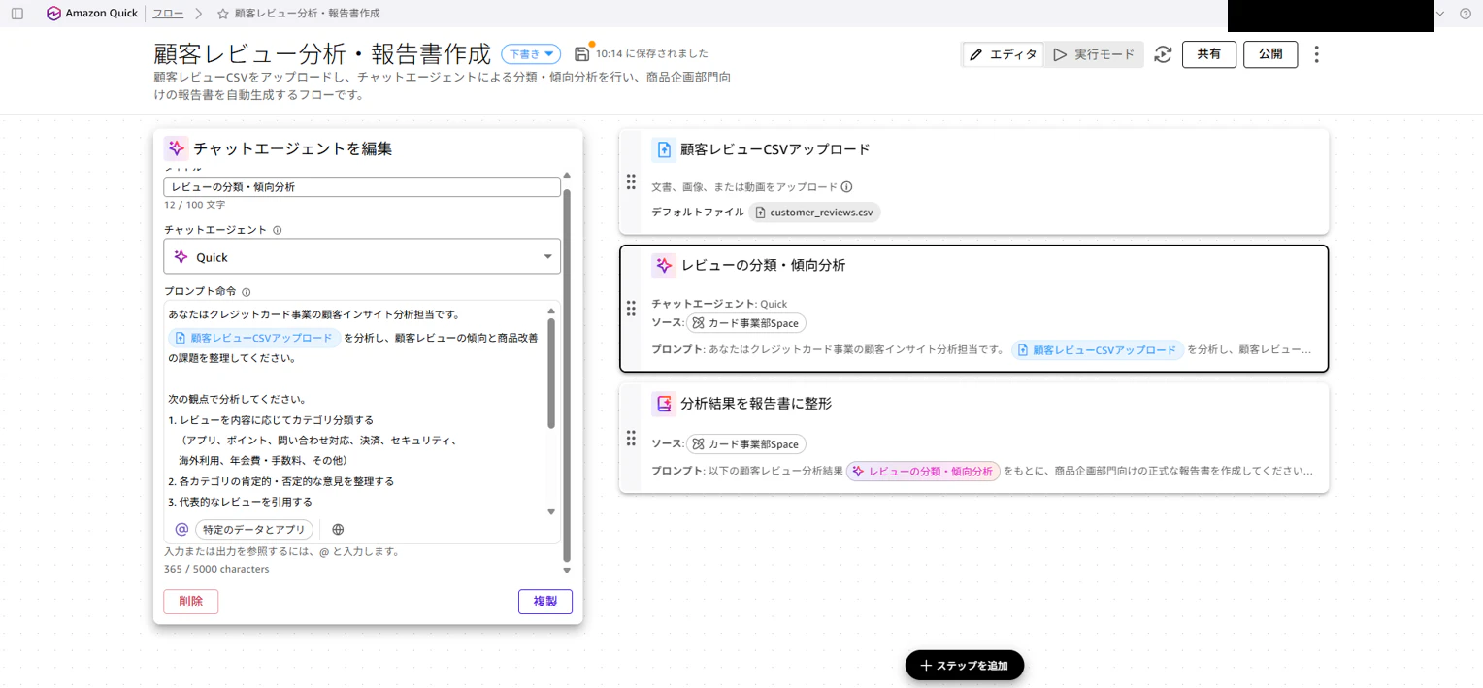Click the sparkle icon in チャットエージェントを編集 header
Image resolution: width=1483 pixels, height=688 pixels.
pos(176,148)
